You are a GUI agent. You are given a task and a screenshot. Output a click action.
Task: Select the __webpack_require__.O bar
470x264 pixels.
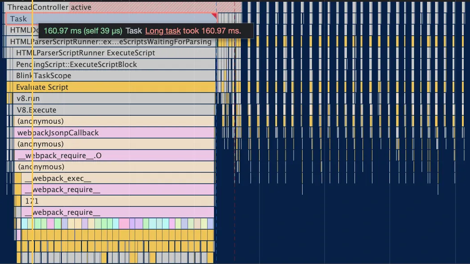click(x=115, y=155)
